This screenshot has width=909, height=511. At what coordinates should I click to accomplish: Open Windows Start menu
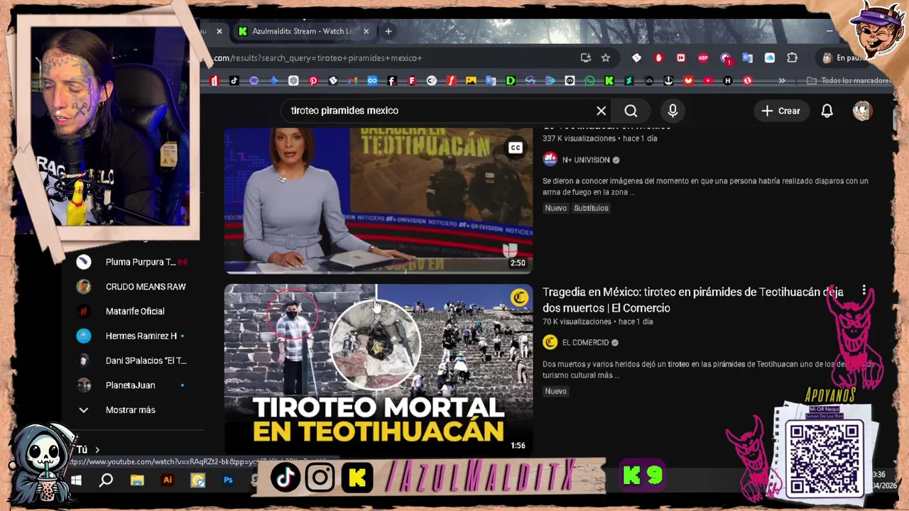tap(76, 480)
